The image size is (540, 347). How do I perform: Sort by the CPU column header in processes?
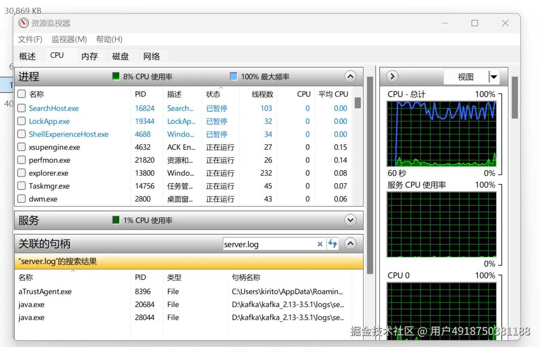pyautogui.click(x=303, y=94)
